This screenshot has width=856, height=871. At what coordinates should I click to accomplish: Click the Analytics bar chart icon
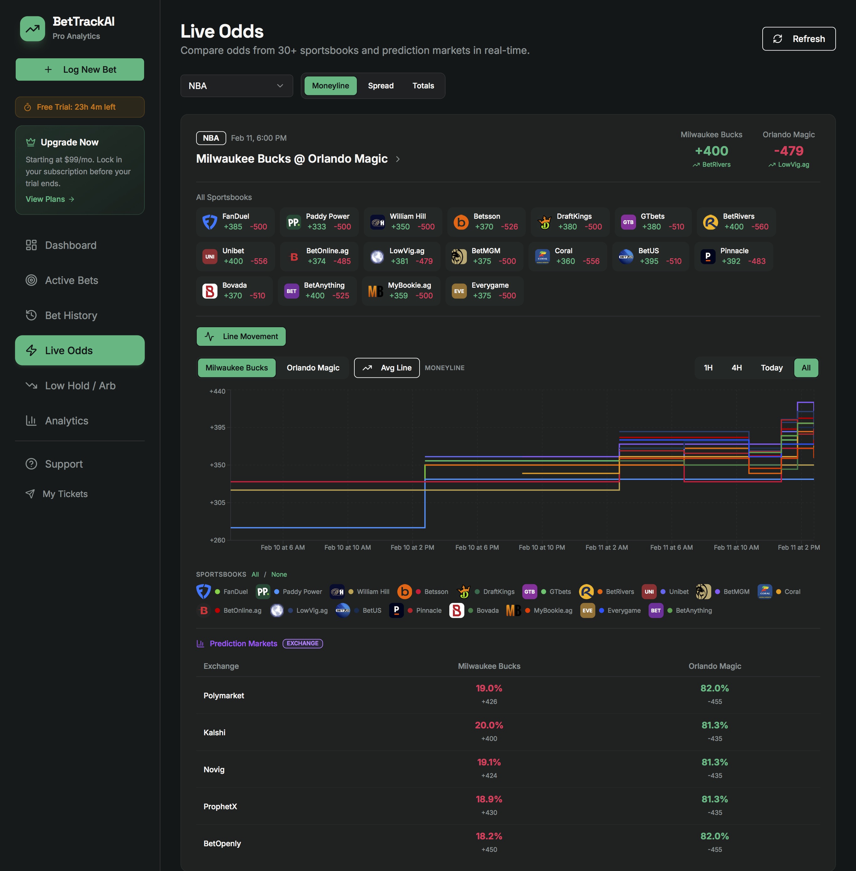tap(31, 420)
